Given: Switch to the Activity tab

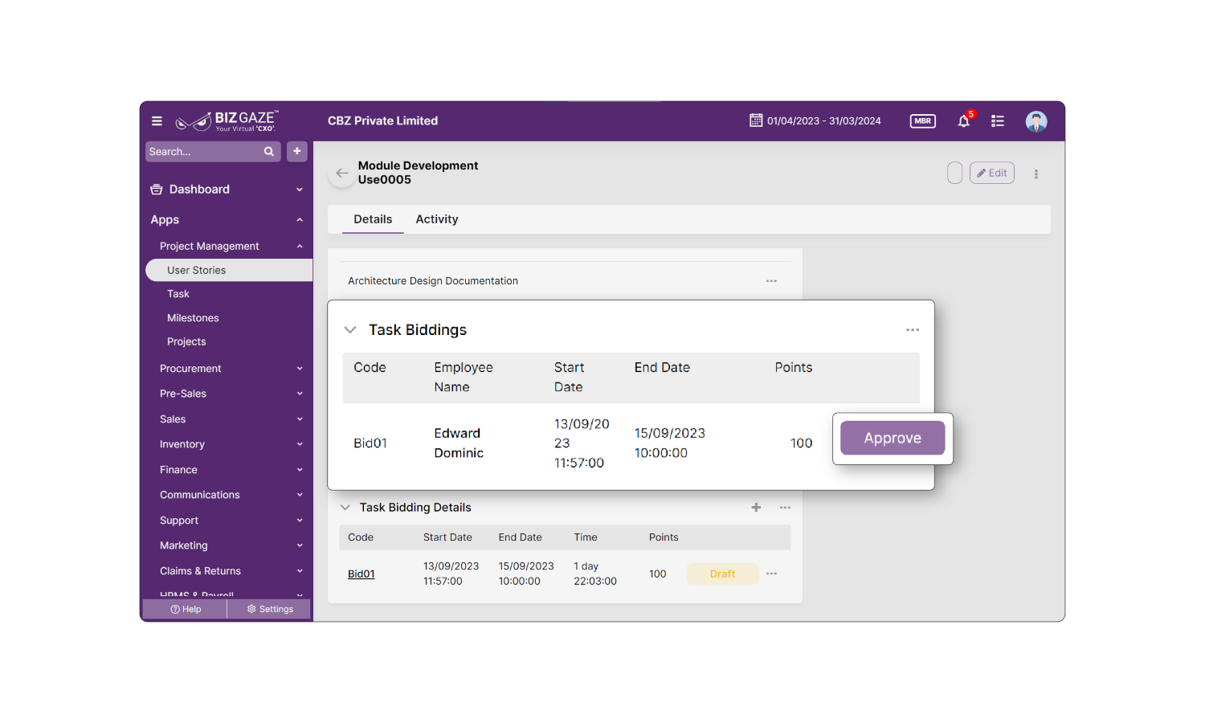Looking at the screenshot, I should coord(437,219).
